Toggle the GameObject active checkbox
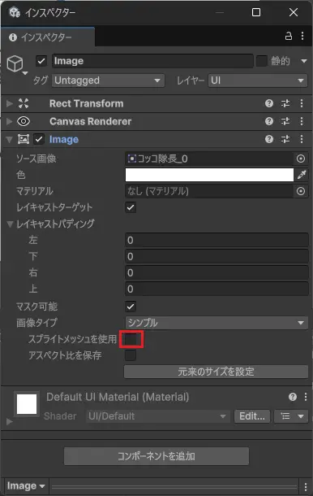 41,61
